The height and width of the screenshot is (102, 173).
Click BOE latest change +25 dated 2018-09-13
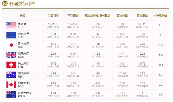[97, 55]
